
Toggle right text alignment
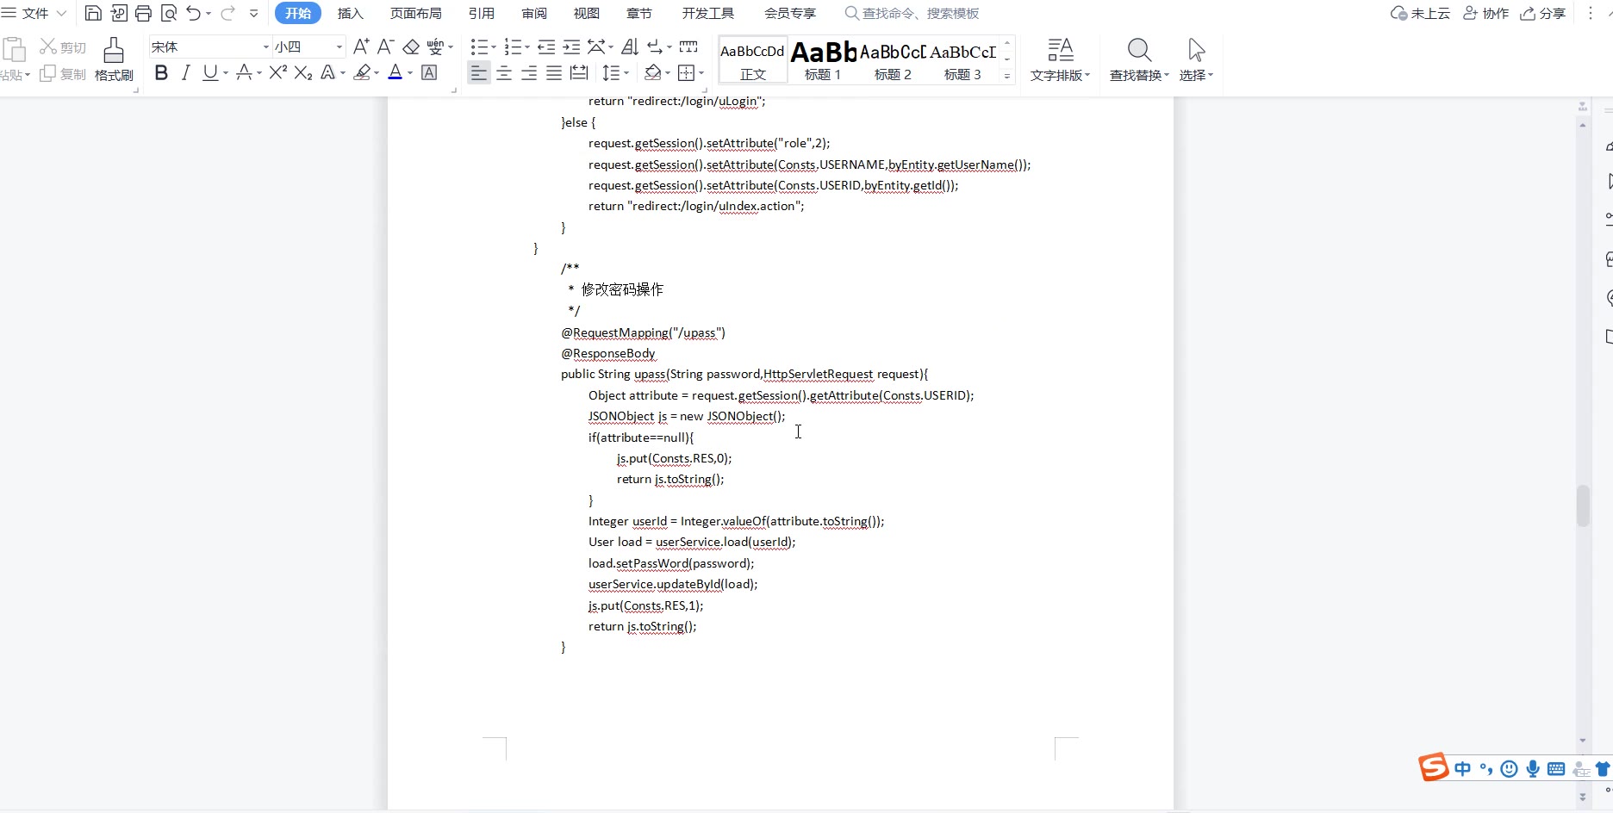coord(529,73)
